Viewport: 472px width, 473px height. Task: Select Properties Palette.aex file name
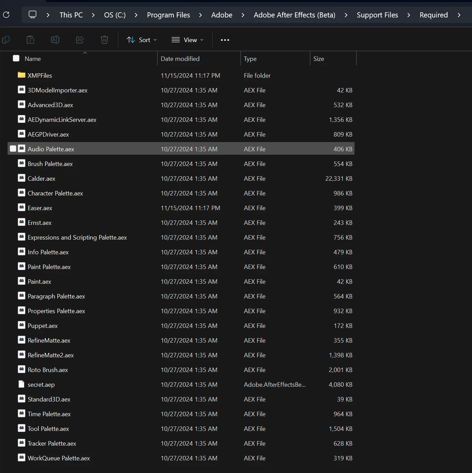pos(56,311)
